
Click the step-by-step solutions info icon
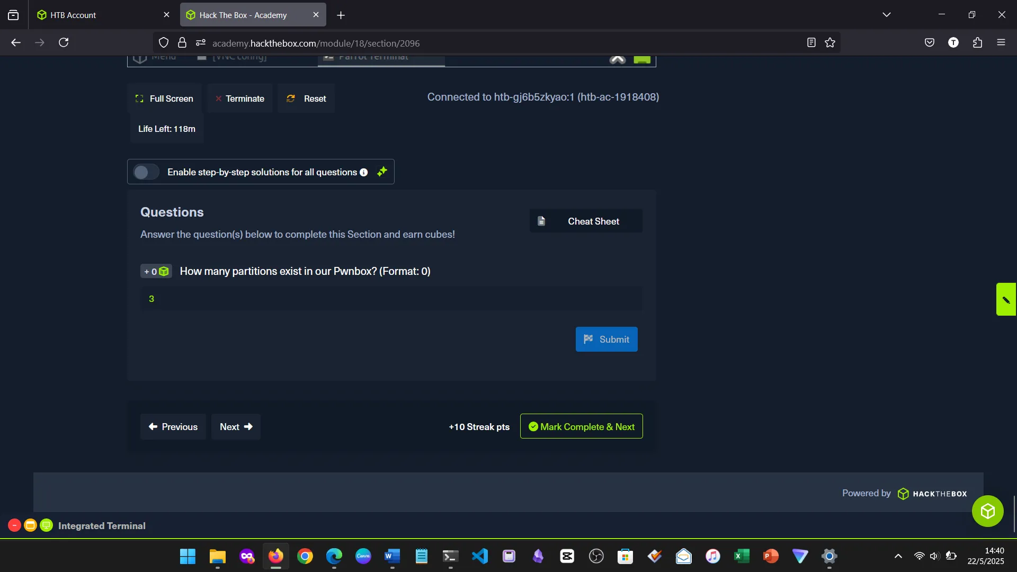(x=363, y=172)
